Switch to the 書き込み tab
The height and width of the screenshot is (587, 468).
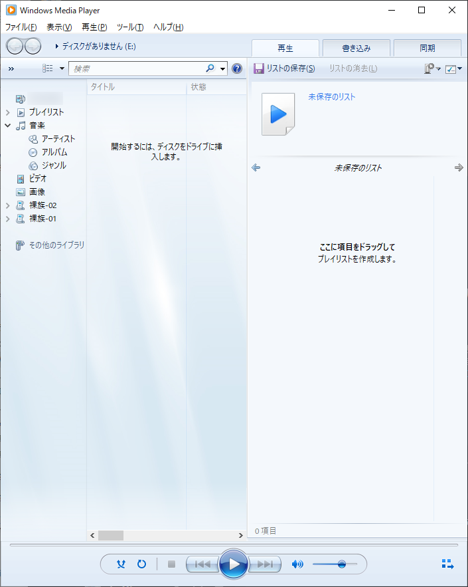(x=356, y=49)
